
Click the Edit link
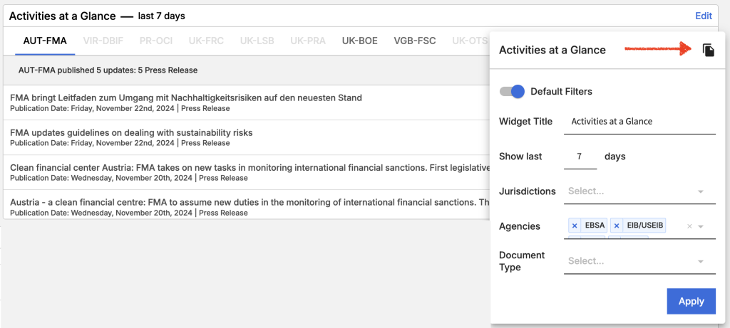[703, 16]
